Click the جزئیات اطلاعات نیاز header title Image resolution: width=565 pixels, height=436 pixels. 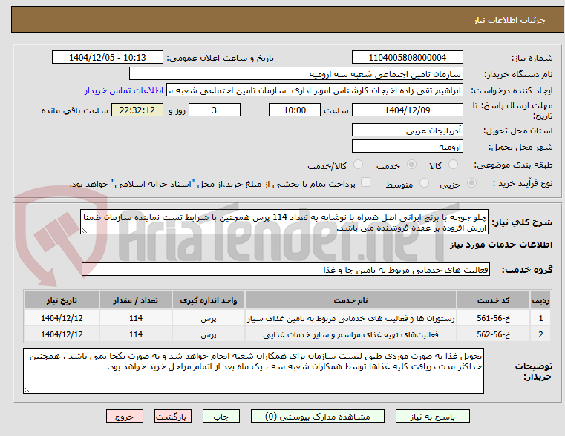point(509,20)
